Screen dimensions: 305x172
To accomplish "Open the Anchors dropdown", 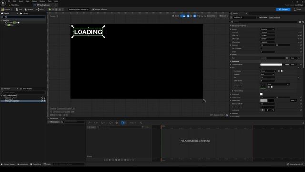I will [x=267, y=29].
